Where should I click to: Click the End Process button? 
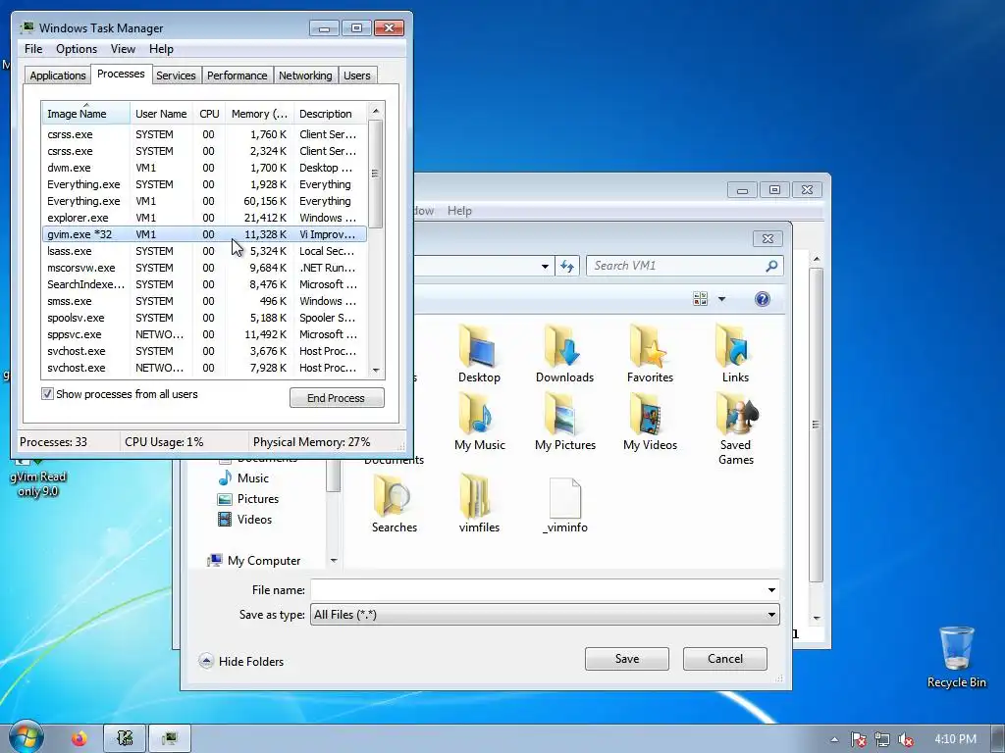click(x=337, y=398)
